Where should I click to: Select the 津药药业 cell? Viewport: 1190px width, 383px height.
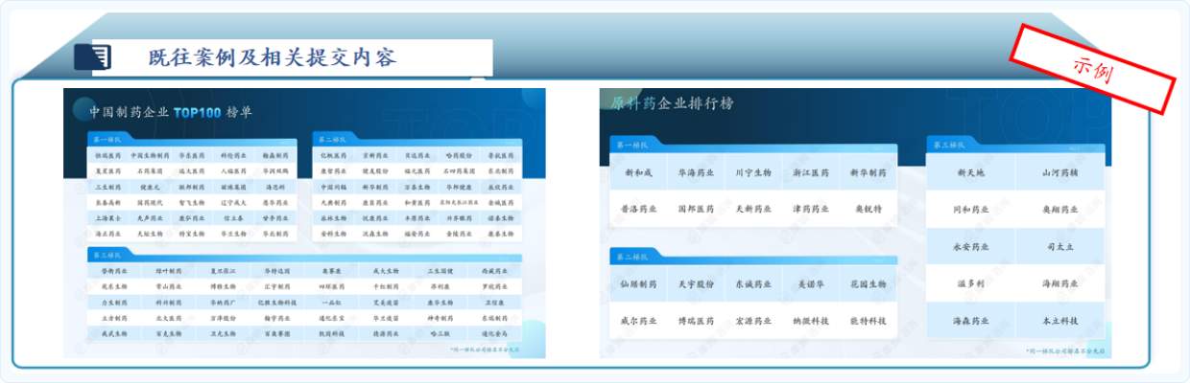click(811, 208)
